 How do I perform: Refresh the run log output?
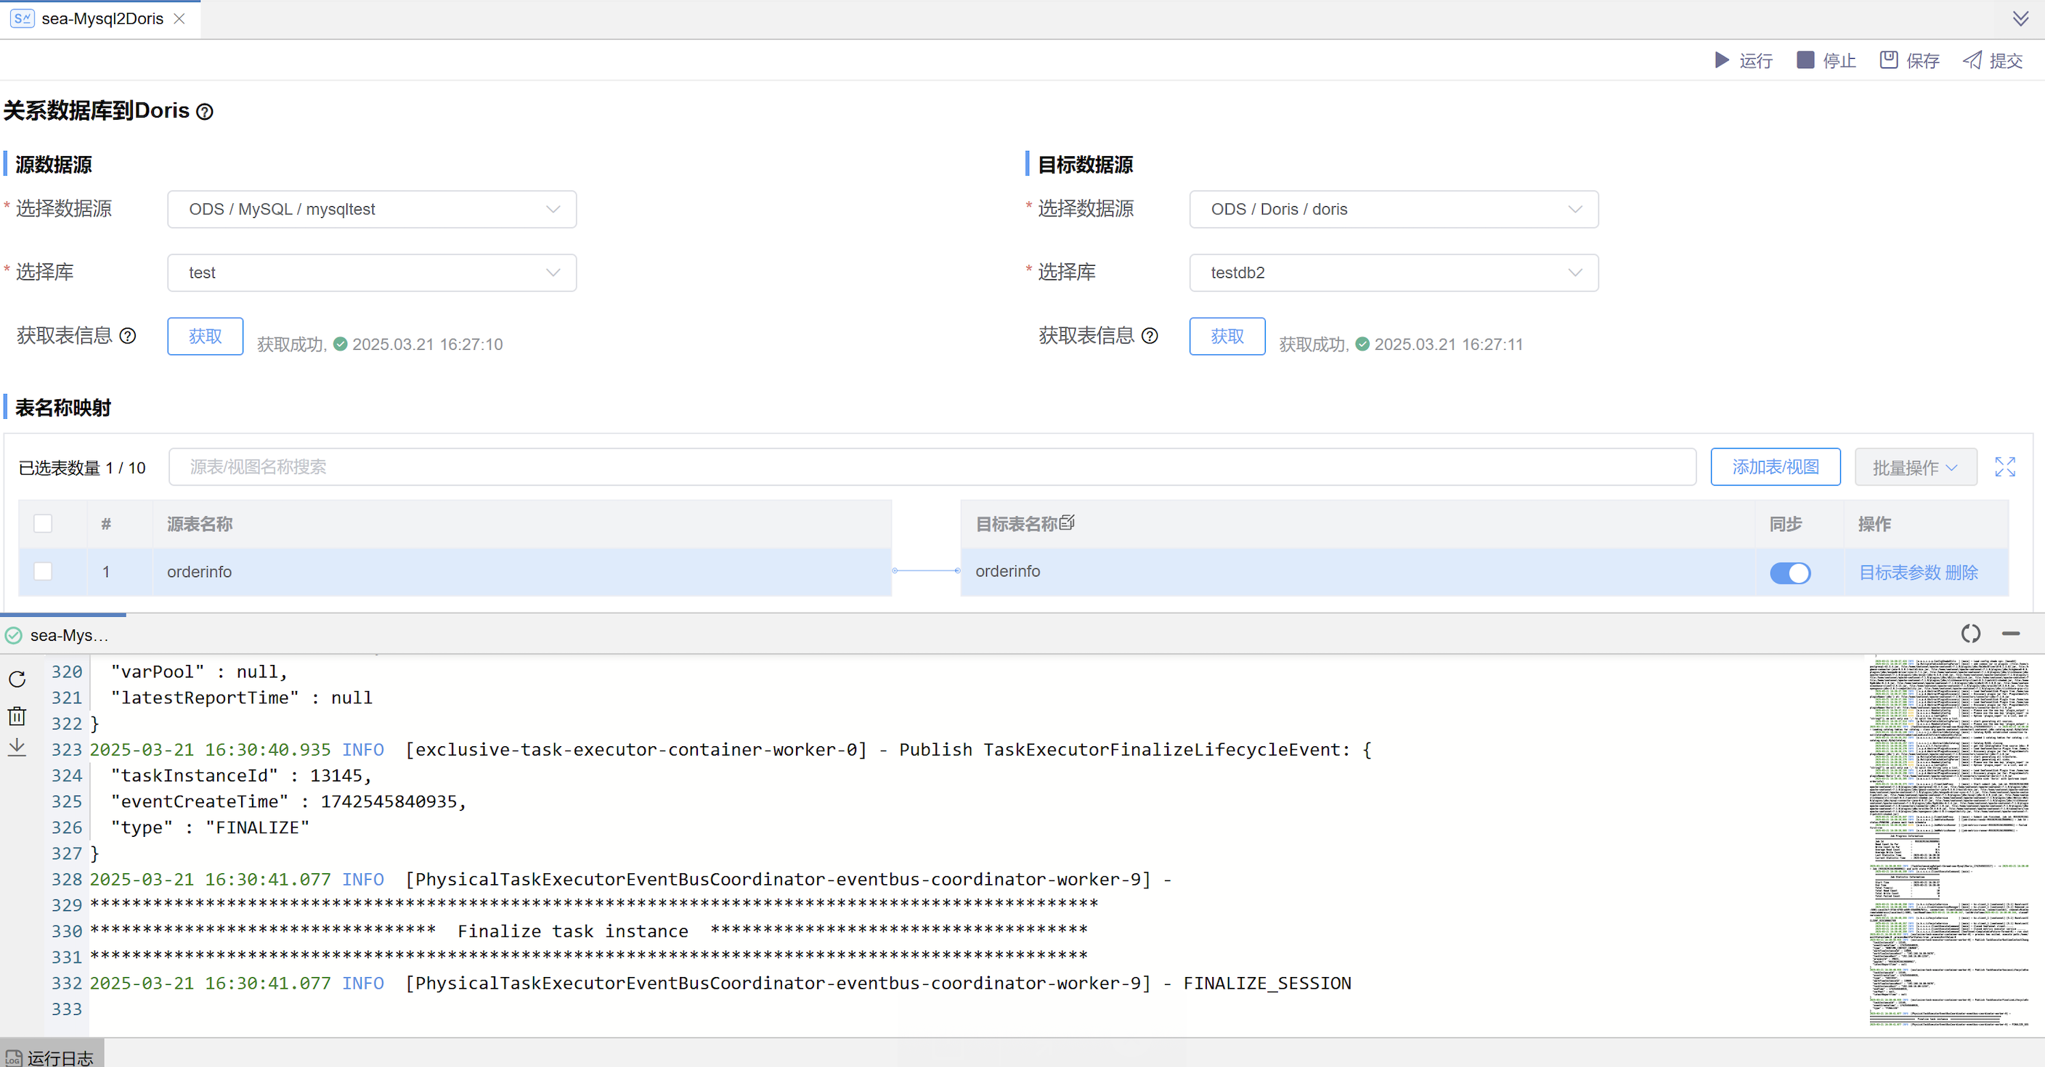(x=17, y=679)
